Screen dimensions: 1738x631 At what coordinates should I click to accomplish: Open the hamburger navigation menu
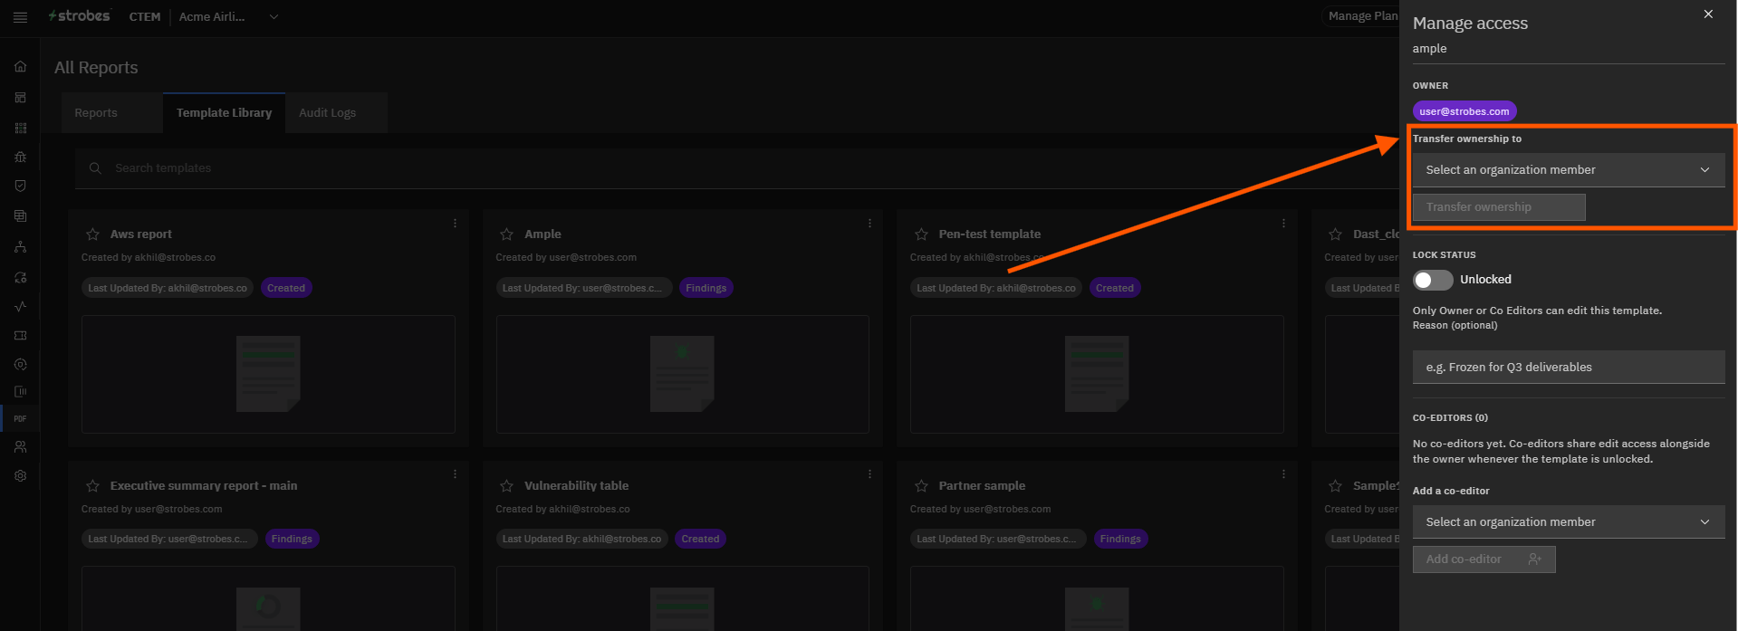tap(20, 17)
